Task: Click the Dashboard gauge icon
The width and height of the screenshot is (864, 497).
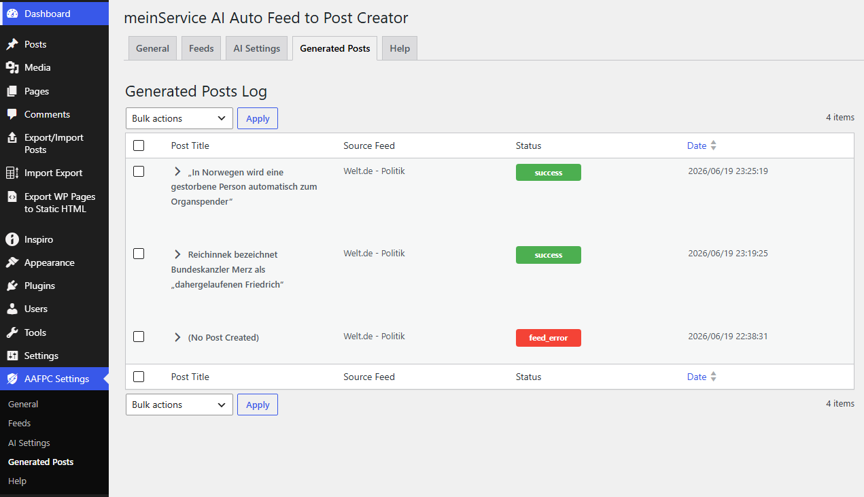Action: click(12, 14)
